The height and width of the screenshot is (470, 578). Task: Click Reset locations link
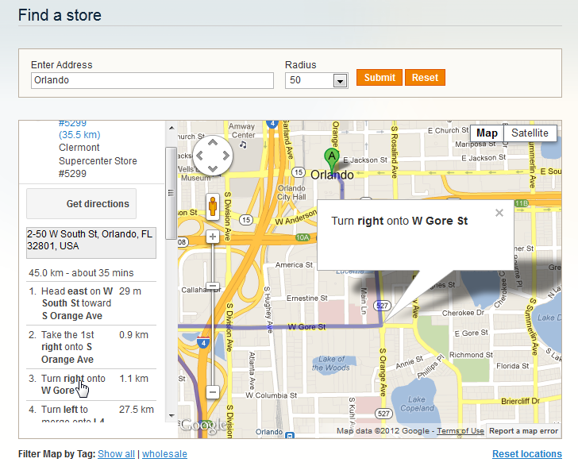click(x=526, y=454)
